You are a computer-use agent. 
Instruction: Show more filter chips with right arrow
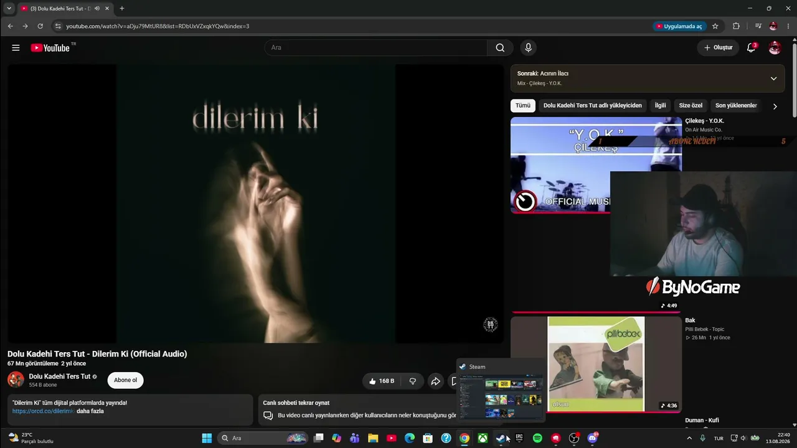[775, 106]
